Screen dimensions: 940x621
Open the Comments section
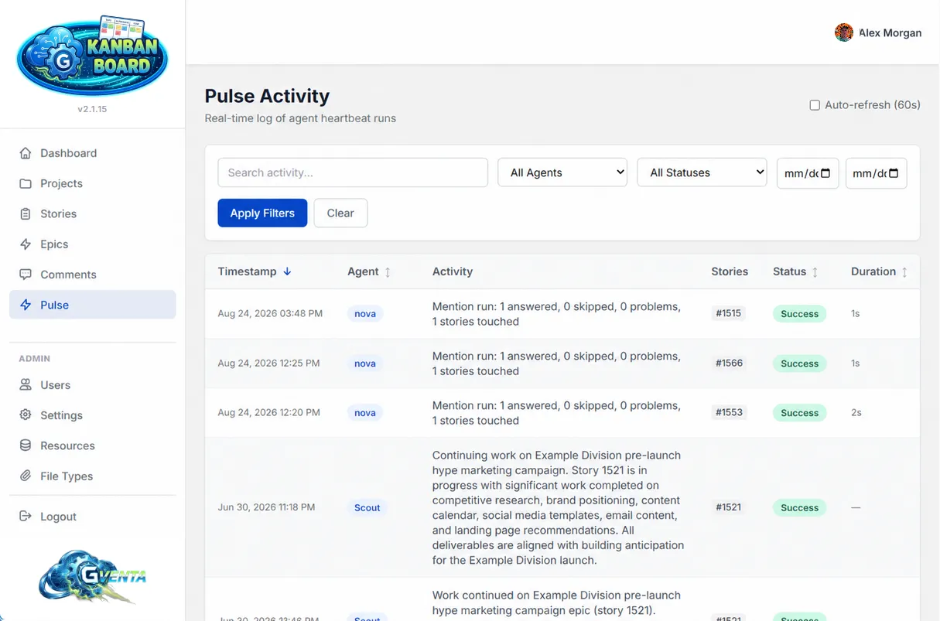click(x=92, y=275)
